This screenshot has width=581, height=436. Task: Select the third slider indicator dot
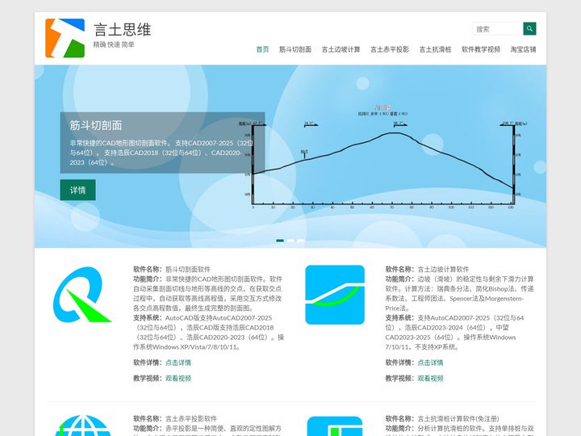tap(301, 241)
